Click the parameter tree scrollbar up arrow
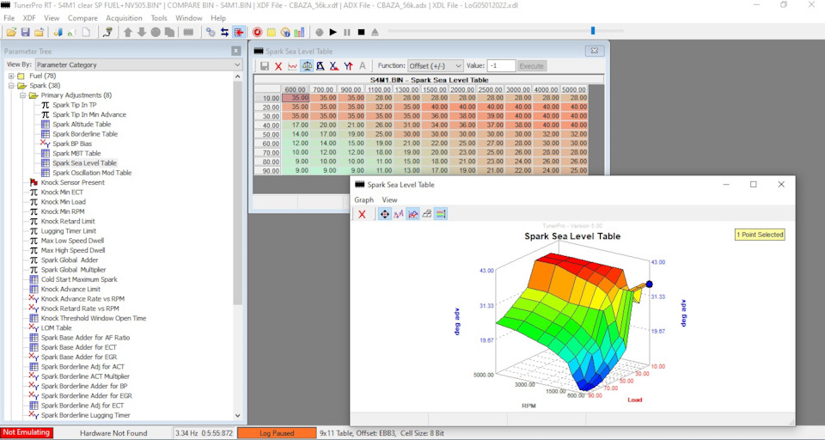Viewport: 825px width, 440px height. (x=237, y=76)
